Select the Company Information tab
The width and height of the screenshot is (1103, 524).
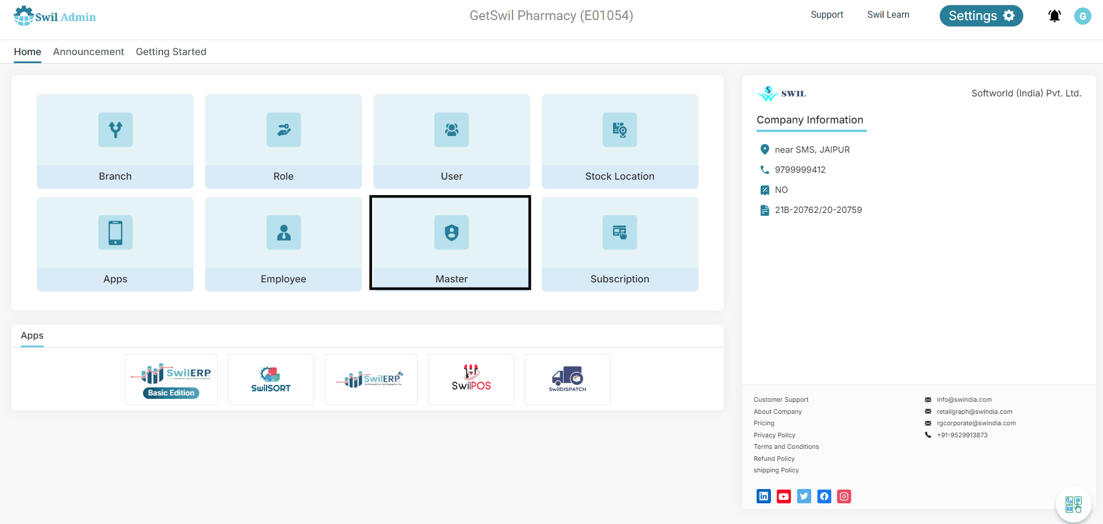tap(810, 120)
